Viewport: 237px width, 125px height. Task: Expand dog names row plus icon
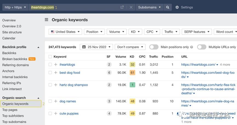(56, 101)
